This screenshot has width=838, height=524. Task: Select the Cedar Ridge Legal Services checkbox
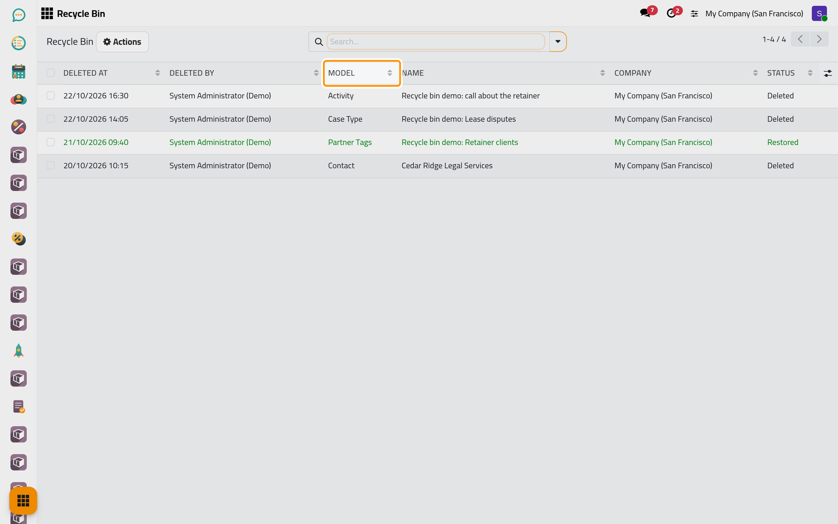point(51,165)
